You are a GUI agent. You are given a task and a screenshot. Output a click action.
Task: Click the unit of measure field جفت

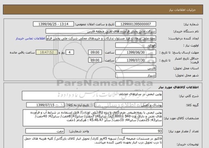tap(45, 131)
